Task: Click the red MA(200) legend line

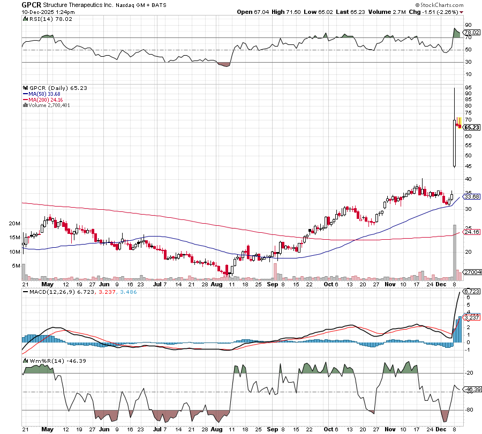Action: coord(26,100)
